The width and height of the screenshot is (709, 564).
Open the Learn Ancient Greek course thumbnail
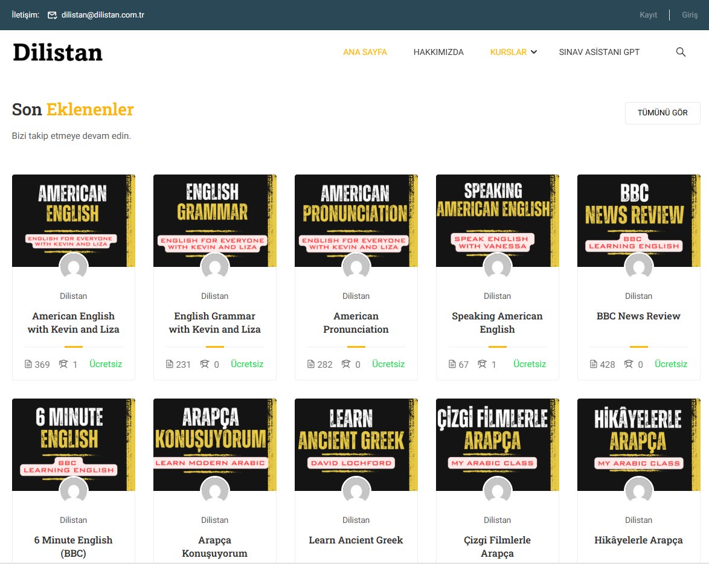click(356, 444)
